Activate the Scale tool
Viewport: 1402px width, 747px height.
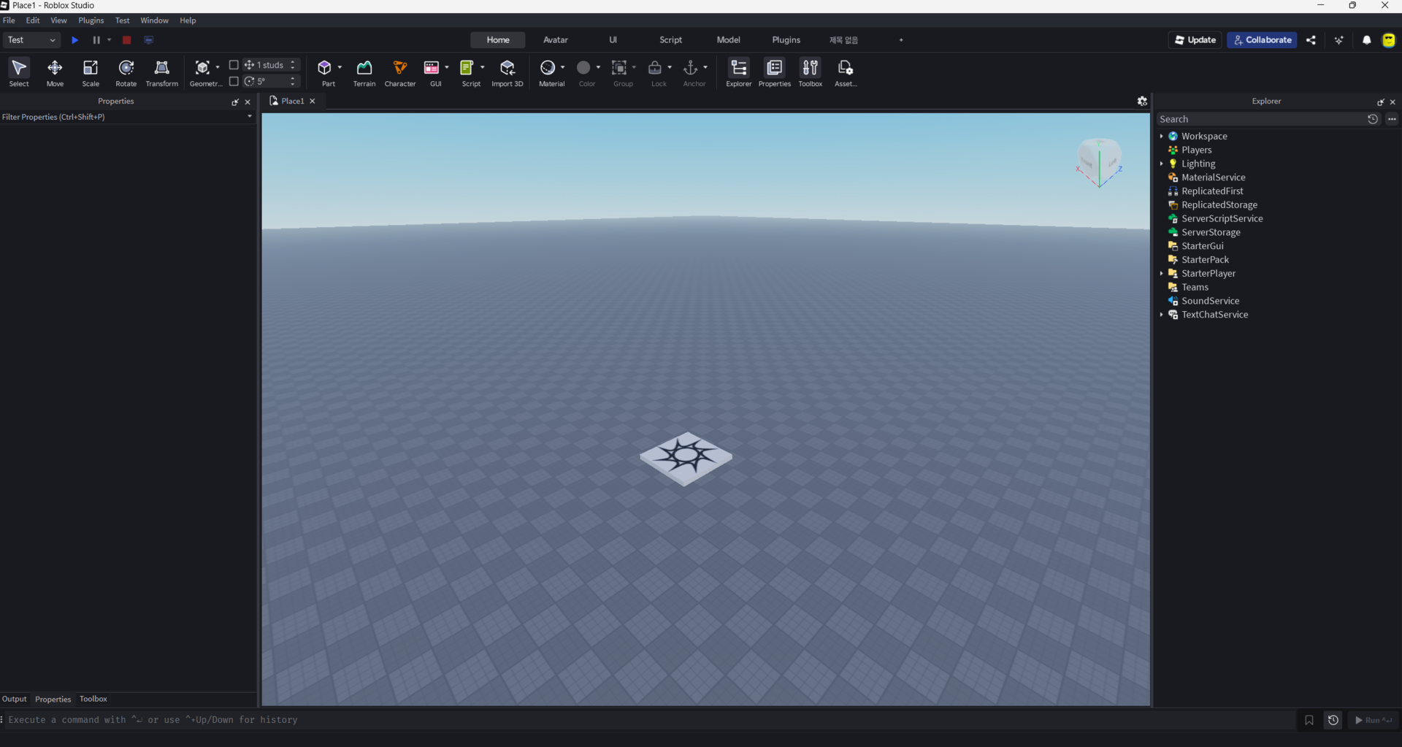tap(91, 72)
